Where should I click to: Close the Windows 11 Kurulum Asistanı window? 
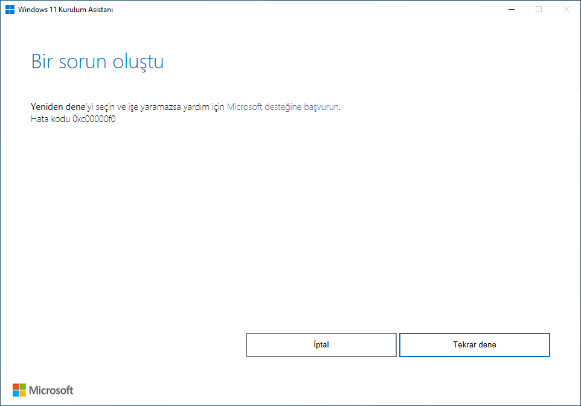tap(566, 9)
